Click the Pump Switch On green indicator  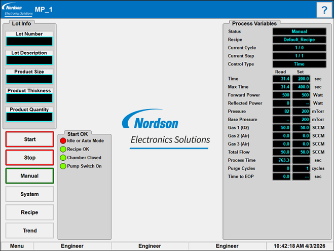(x=63, y=166)
